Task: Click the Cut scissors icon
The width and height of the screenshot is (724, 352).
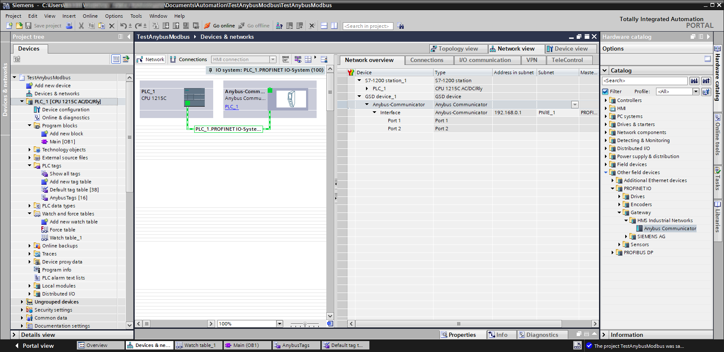Action: tap(81, 26)
